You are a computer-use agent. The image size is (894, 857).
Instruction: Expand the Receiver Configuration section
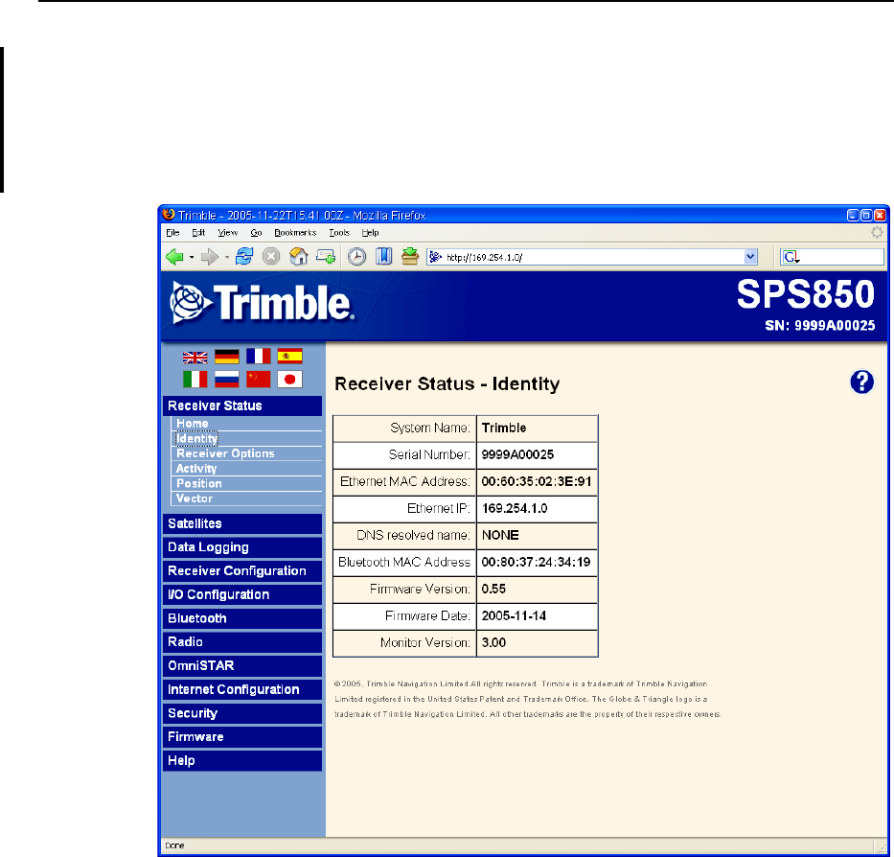(242, 571)
